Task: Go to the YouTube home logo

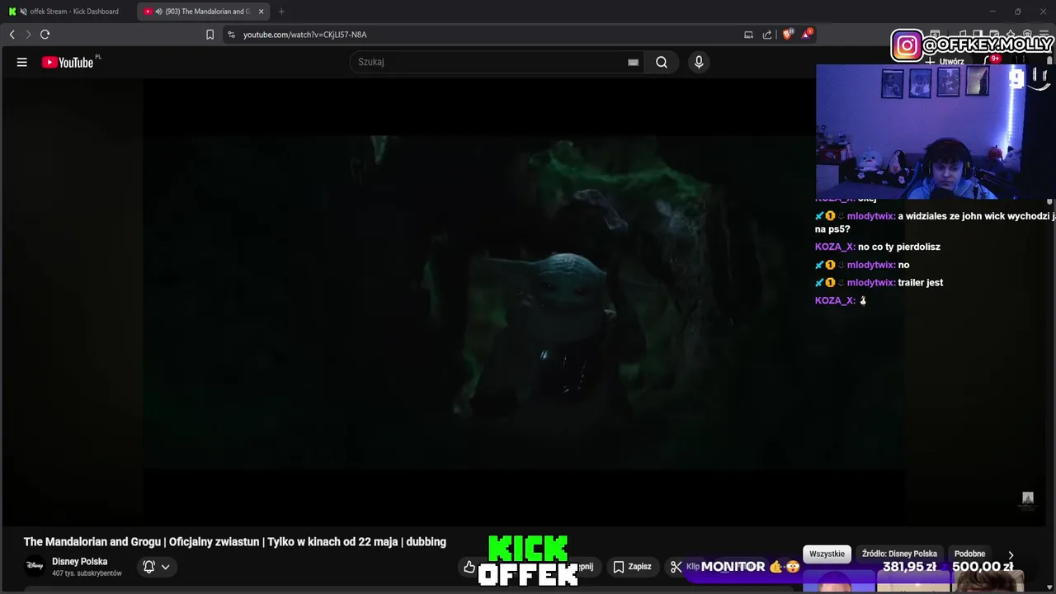Action: (68, 62)
